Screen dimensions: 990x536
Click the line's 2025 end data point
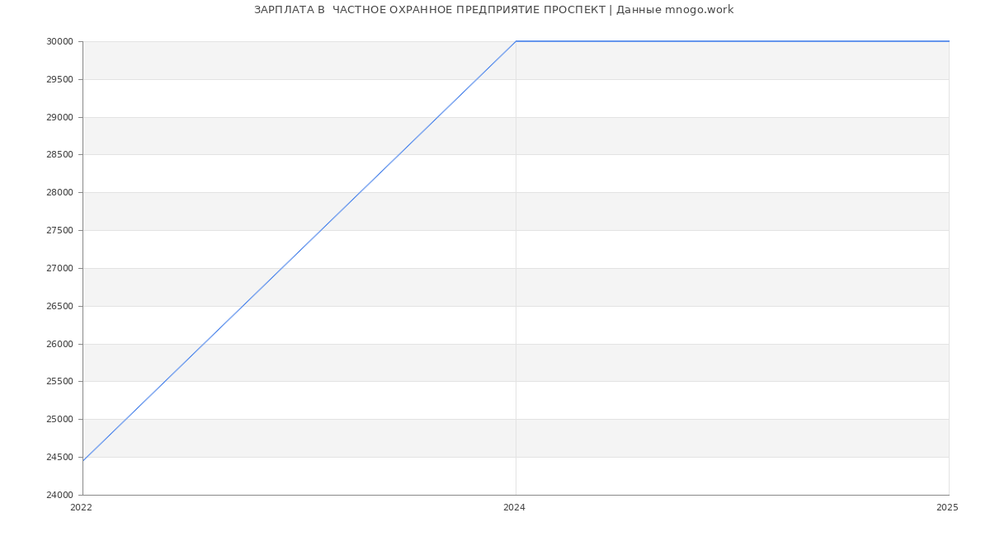click(x=949, y=41)
